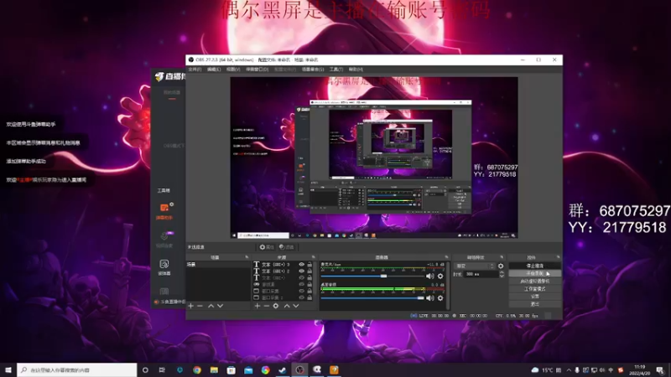Adjust the desktop audio volume slider
Screen dimensions: 671x377
[372, 298]
